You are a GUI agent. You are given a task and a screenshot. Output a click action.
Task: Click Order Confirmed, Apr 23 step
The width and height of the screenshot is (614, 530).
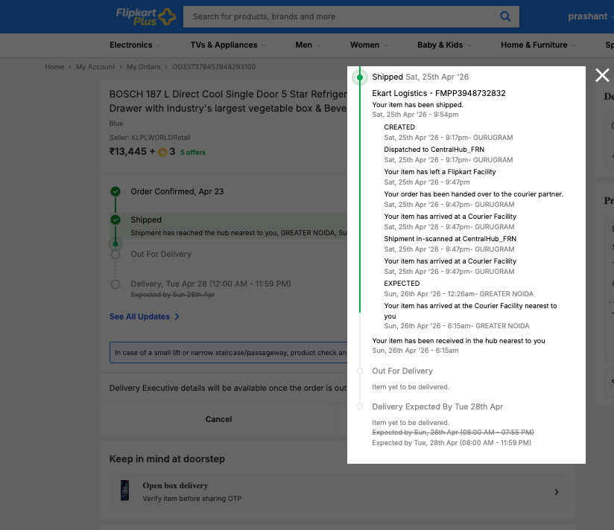[x=177, y=191]
